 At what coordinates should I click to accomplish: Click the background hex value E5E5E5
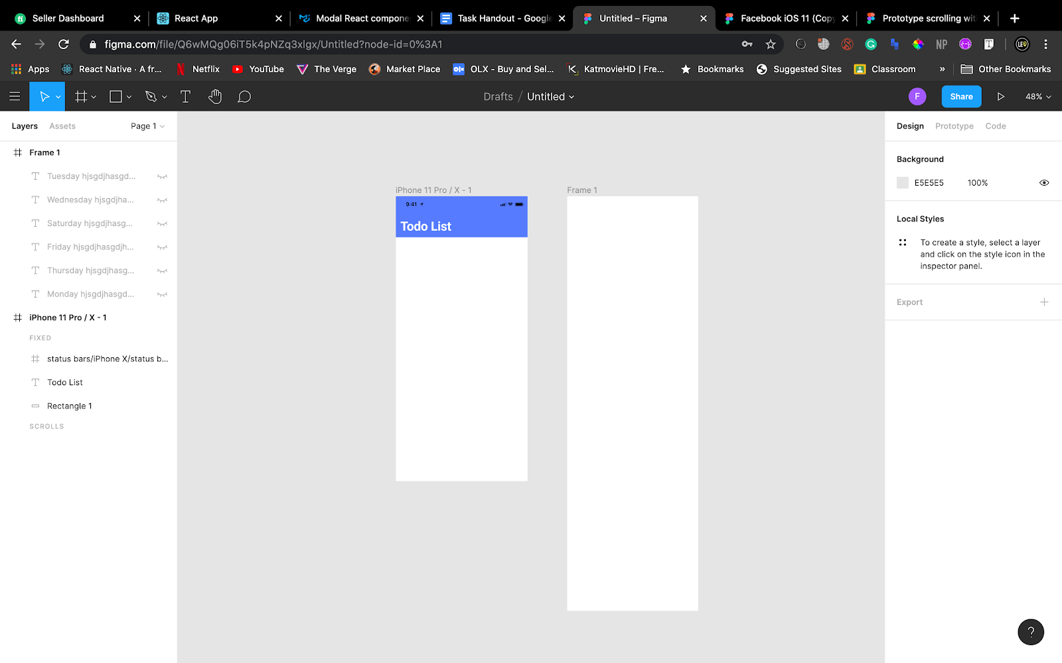(x=929, y=183)
